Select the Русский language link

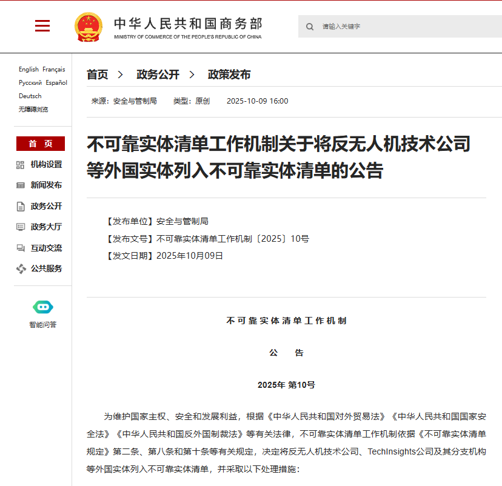click(30, 83)
